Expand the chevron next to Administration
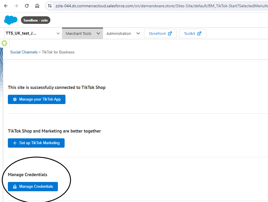268x202 pixels. tap(138, 33)
